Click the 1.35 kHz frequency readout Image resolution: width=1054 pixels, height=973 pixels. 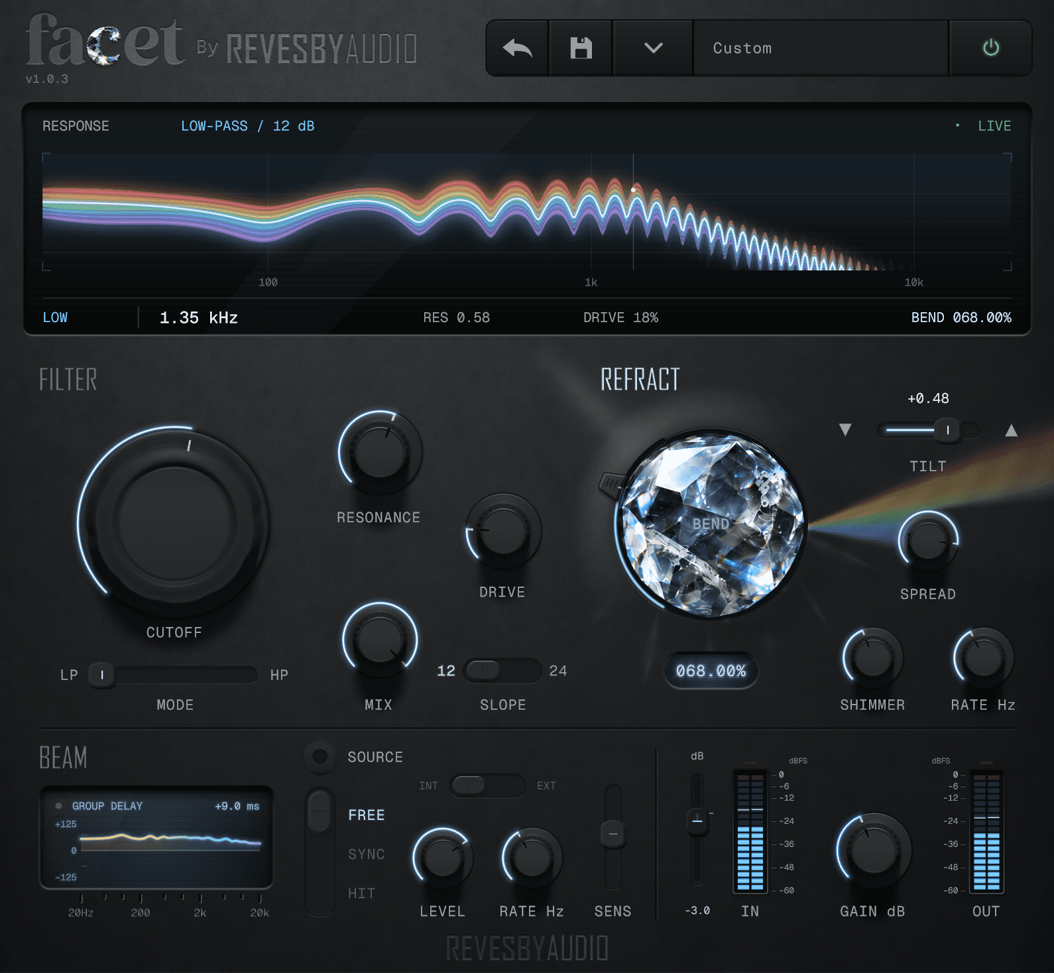(199, 317)
